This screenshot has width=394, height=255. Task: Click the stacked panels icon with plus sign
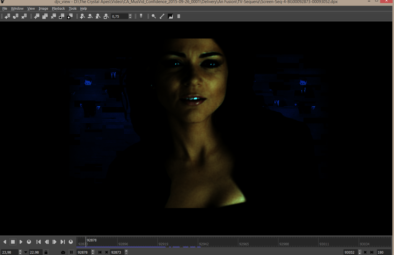[37, 16]
